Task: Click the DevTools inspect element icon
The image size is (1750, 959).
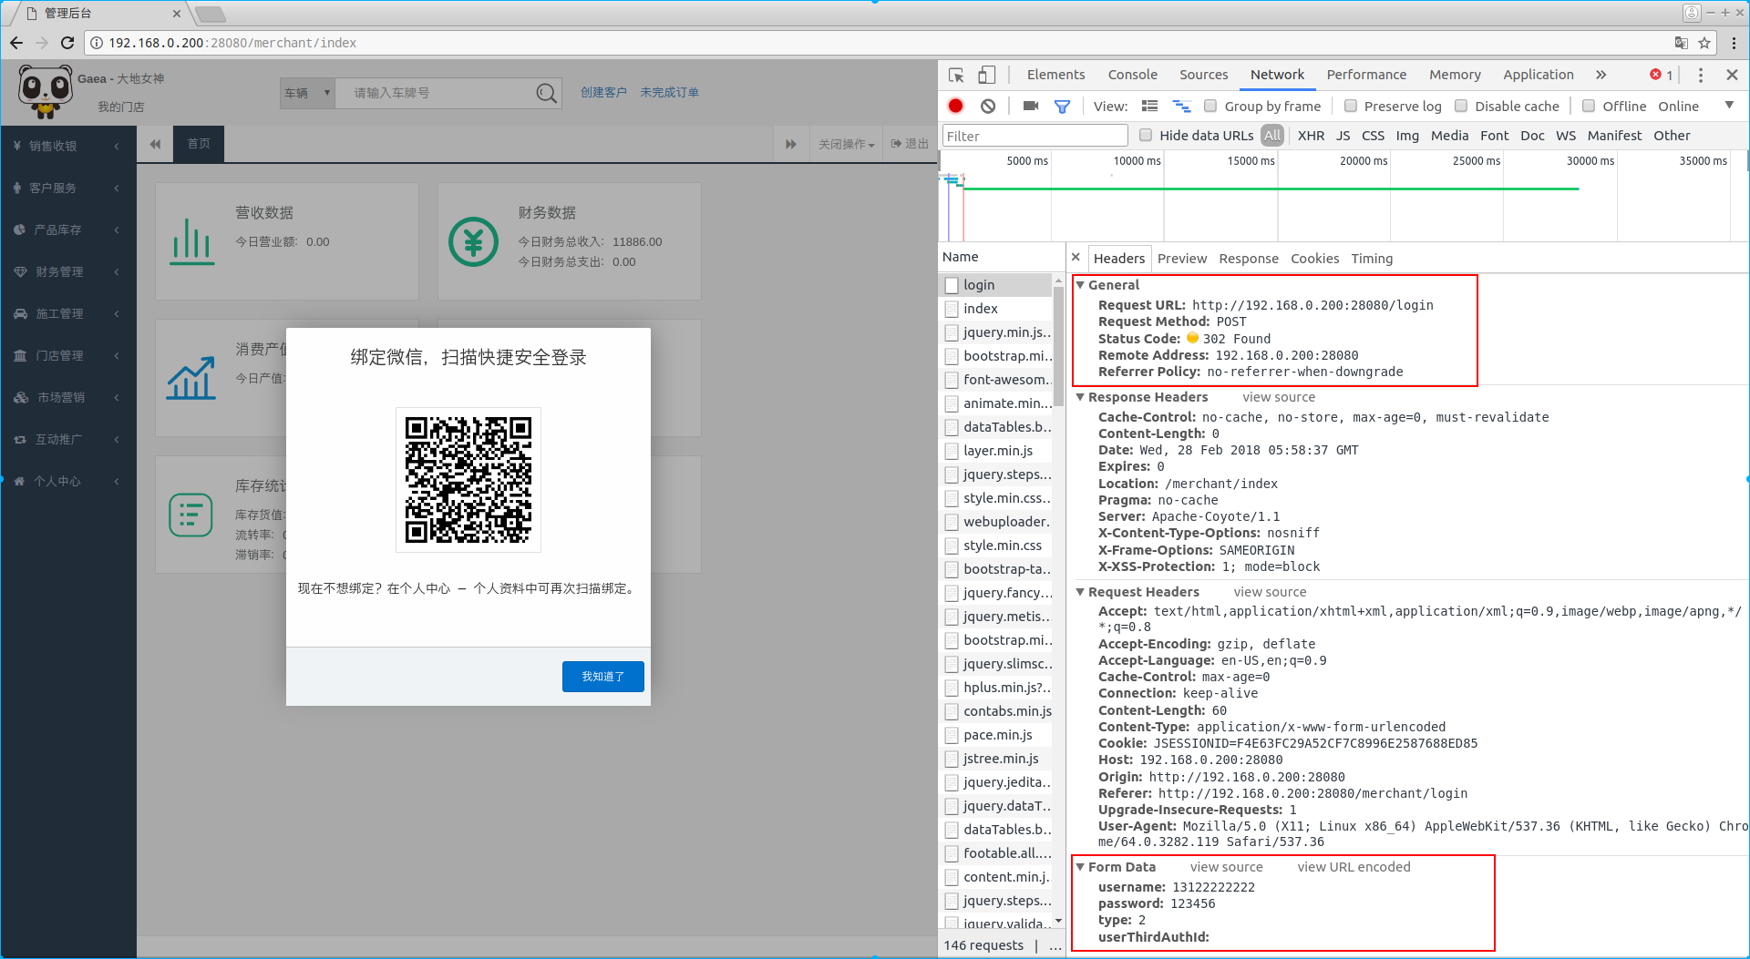Action: (x=956, y=75)
